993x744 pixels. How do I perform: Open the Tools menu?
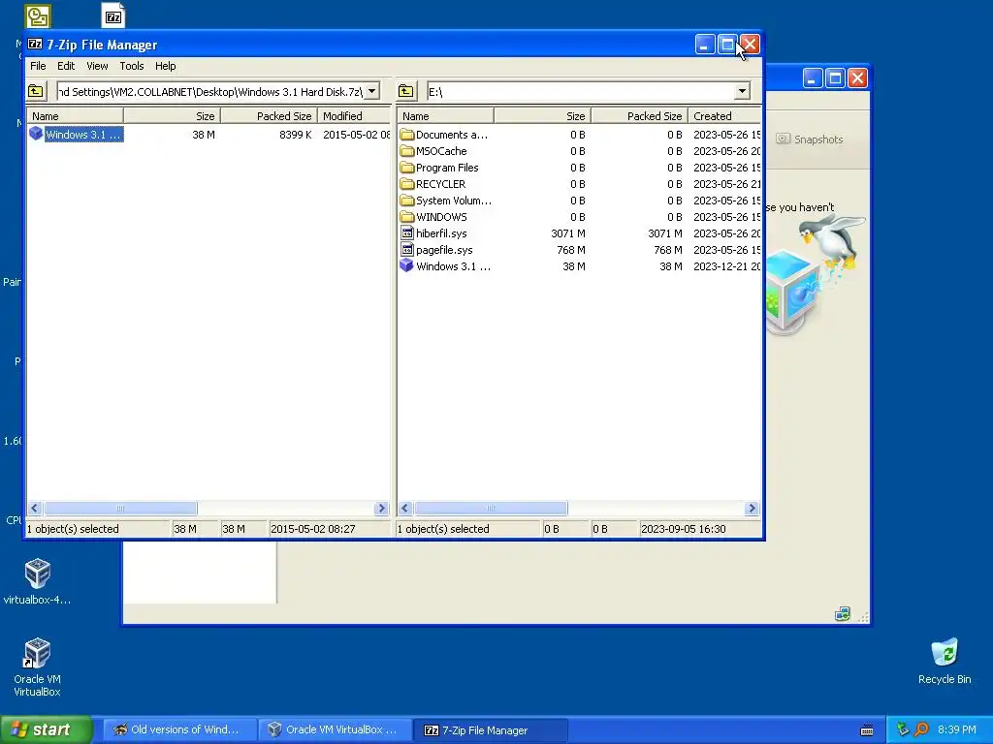(x=132, y=66)
